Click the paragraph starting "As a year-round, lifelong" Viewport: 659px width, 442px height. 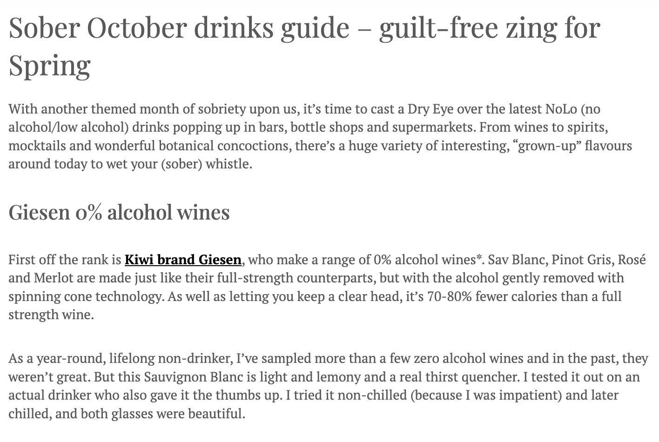point(328,386)
